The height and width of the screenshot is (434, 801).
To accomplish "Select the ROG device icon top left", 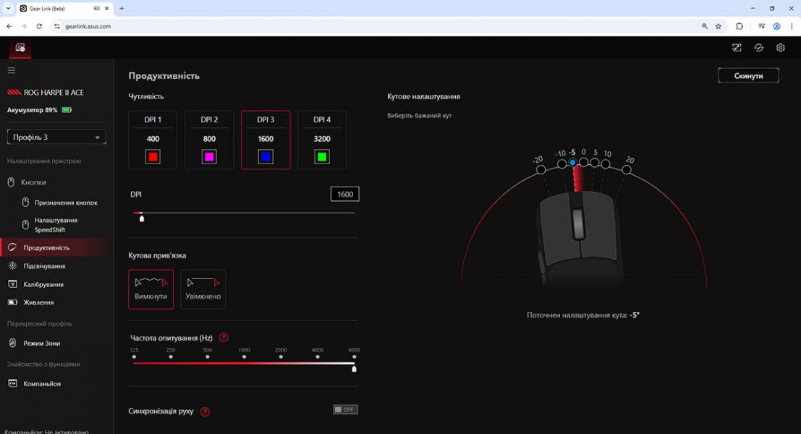I will coord(20,48).
